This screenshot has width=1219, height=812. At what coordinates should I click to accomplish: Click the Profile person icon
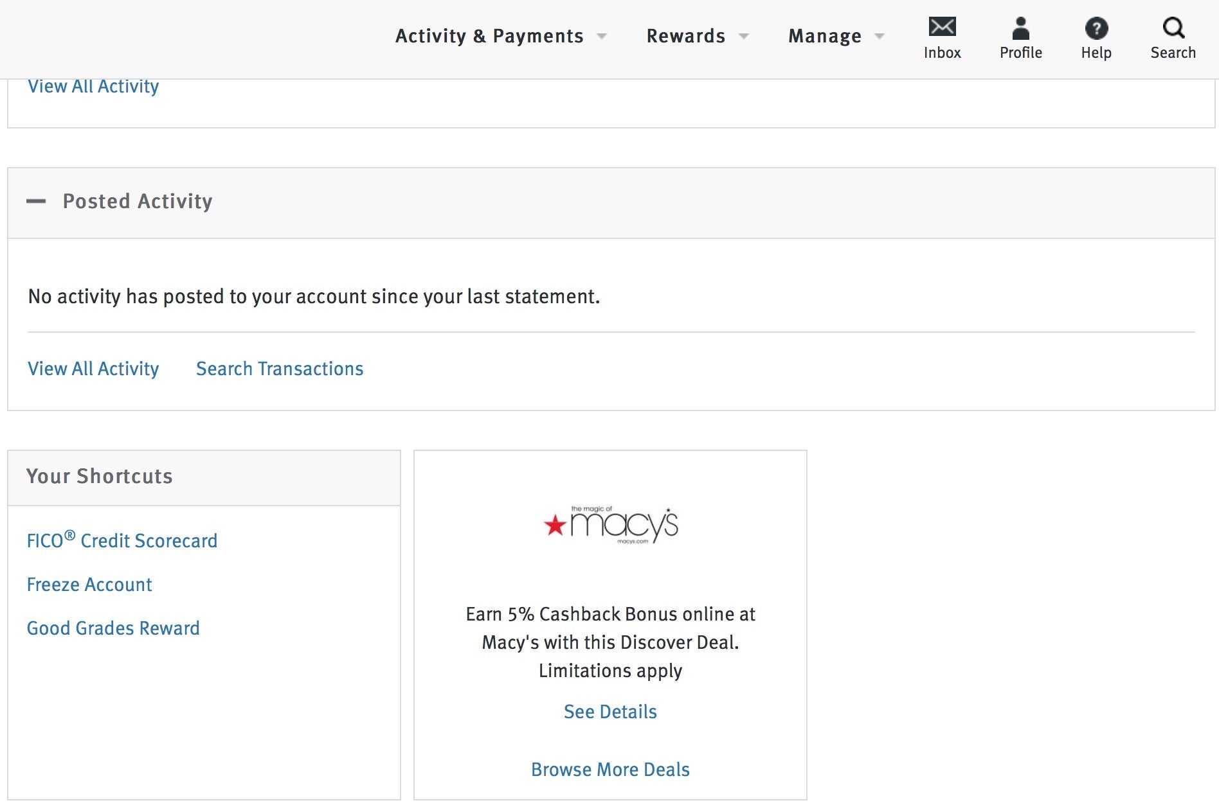click(x=1020, y=28)
